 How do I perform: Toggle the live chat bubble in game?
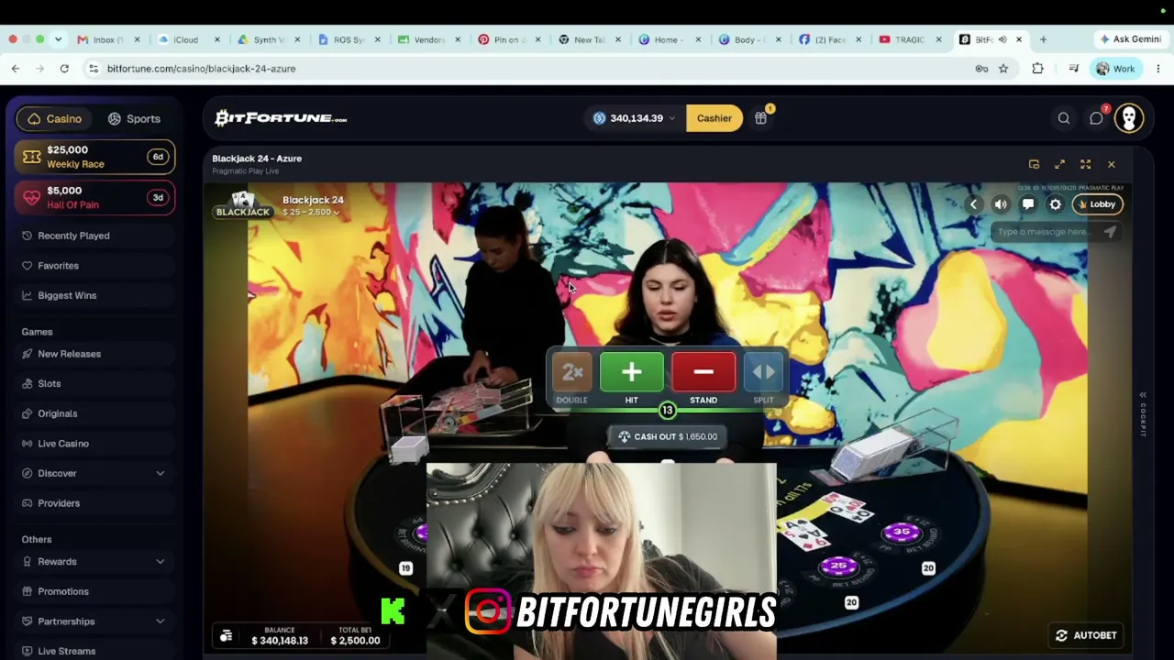point(1028,204)
